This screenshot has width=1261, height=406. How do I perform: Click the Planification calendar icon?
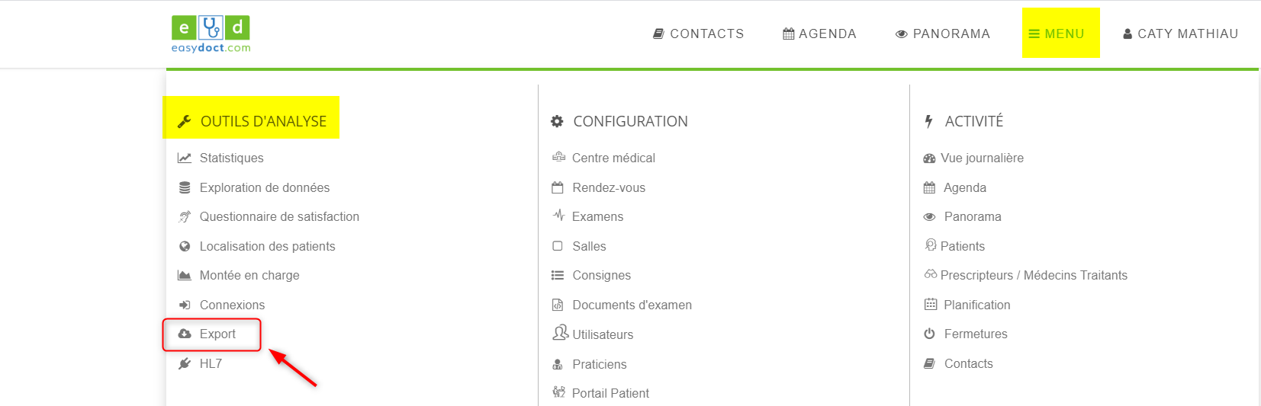click(x=931, y=305)
